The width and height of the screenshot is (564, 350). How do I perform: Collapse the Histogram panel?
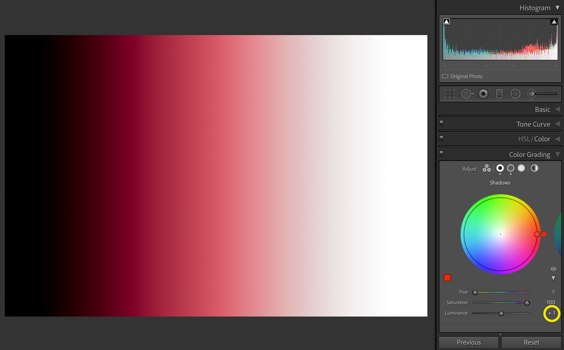[x=557, y=8]
